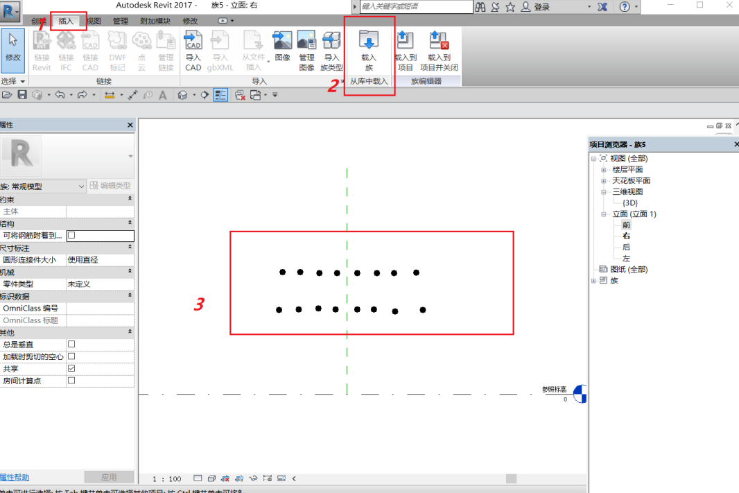Open Manage Images tool
Screen dimensions: 739x493
click(306, 51)
